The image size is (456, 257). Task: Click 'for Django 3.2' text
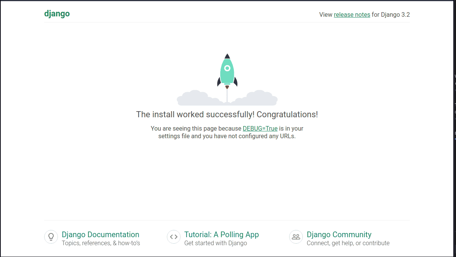pyautogui.click(x=390, y=14)
